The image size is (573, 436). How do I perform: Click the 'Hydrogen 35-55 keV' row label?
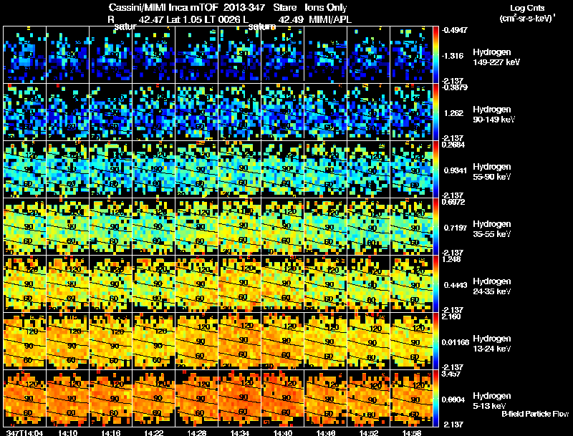(x=492, y=229)
